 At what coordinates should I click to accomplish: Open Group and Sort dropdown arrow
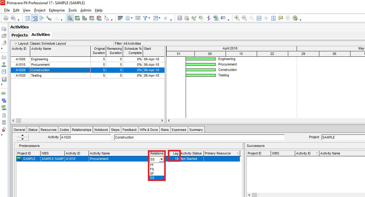[159, 18]
